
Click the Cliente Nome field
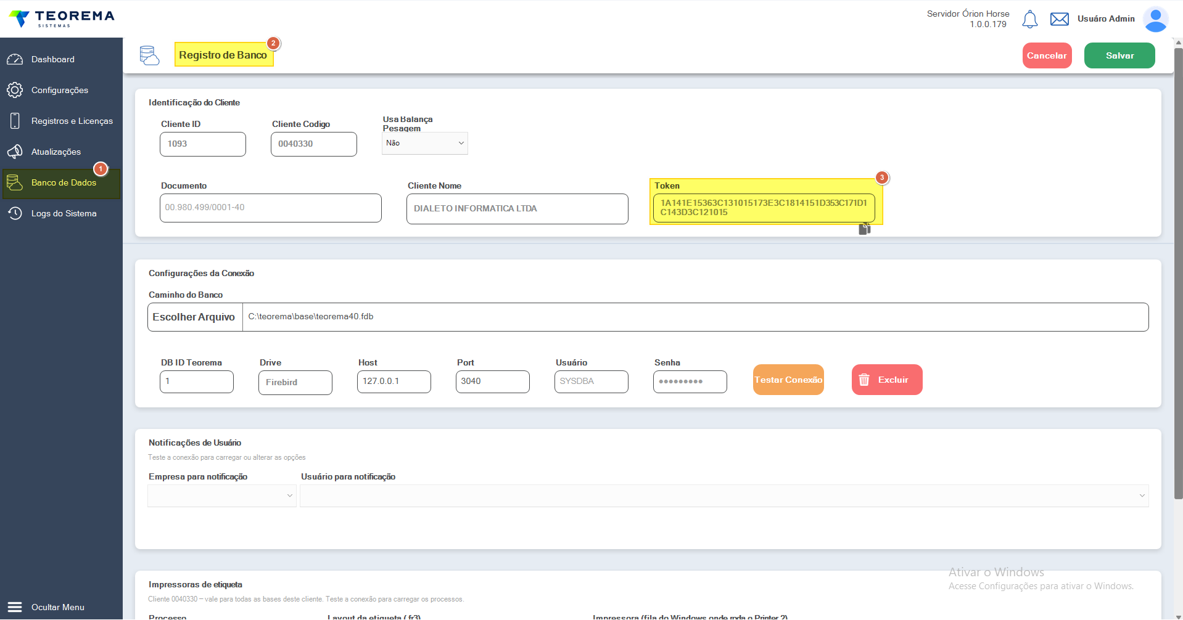pos(517,209)
